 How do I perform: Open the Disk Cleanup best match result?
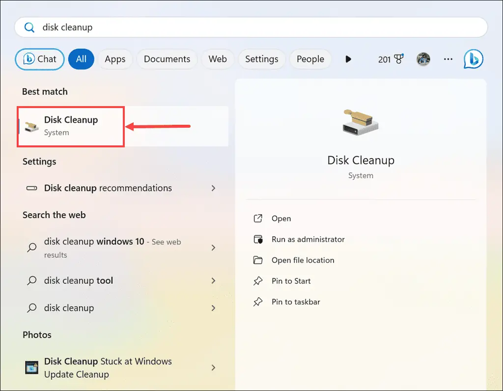[123, 126]
